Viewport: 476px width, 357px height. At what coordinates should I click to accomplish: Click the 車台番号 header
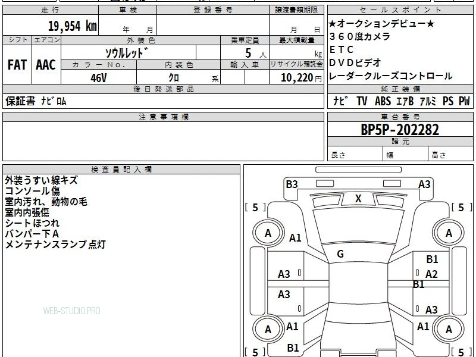click(x=400, y=117)
